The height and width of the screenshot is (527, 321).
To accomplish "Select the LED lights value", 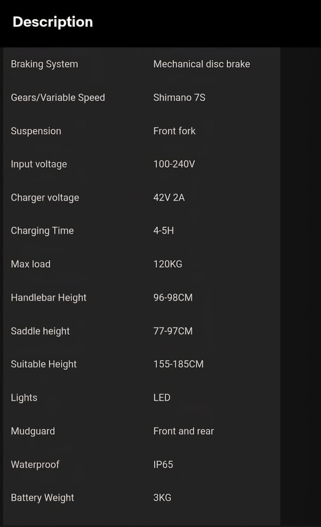I will 162,398.
